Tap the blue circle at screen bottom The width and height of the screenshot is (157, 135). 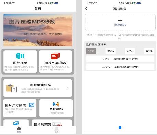pyautogui.click(x=120, y=127)
